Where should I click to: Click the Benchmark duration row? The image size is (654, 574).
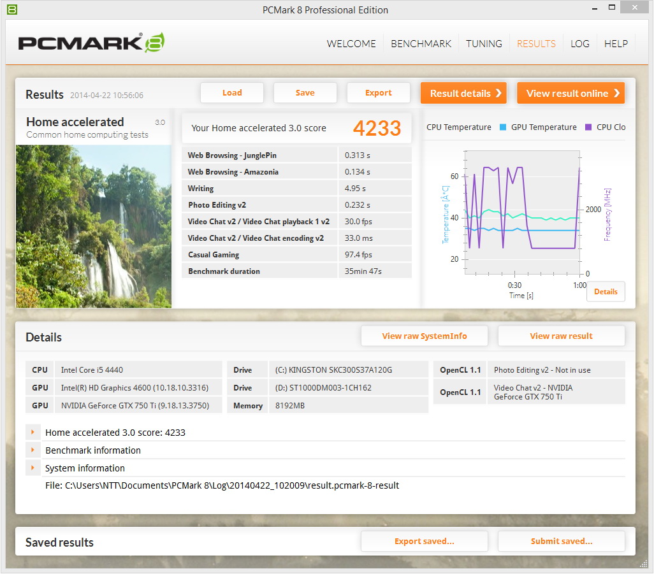(x=296, y=271)
